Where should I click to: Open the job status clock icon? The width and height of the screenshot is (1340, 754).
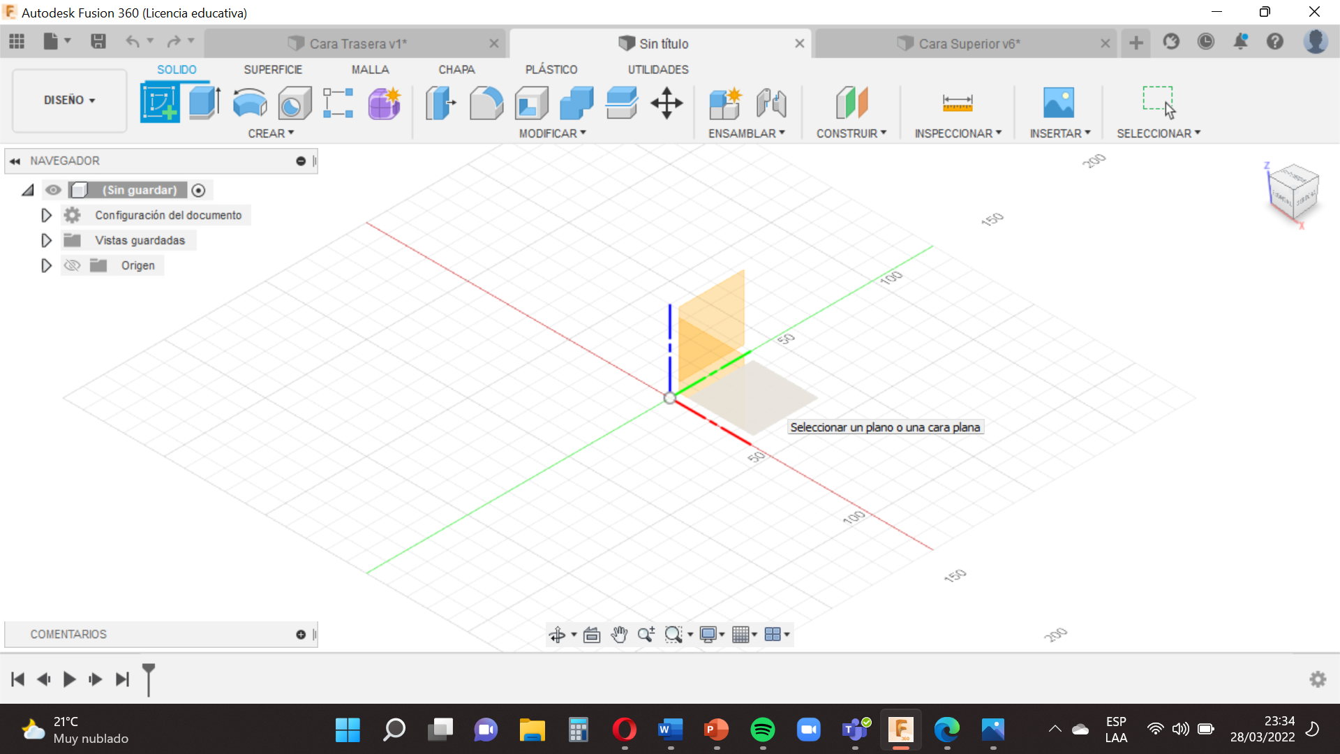tap(1205, 42)
